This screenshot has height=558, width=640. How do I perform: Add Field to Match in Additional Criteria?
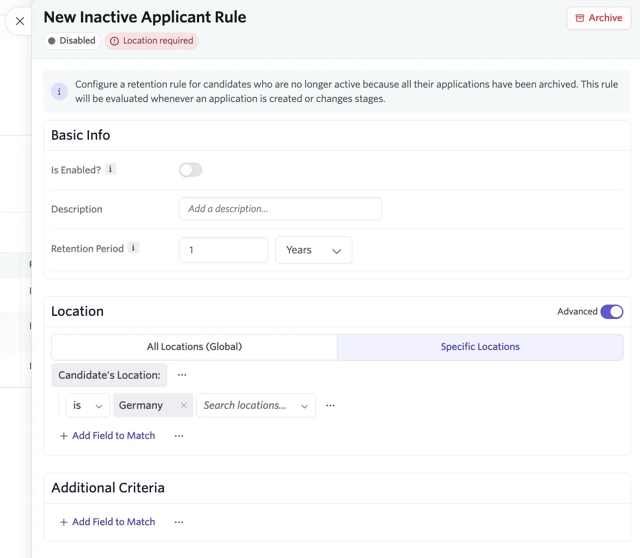(107, 522)
